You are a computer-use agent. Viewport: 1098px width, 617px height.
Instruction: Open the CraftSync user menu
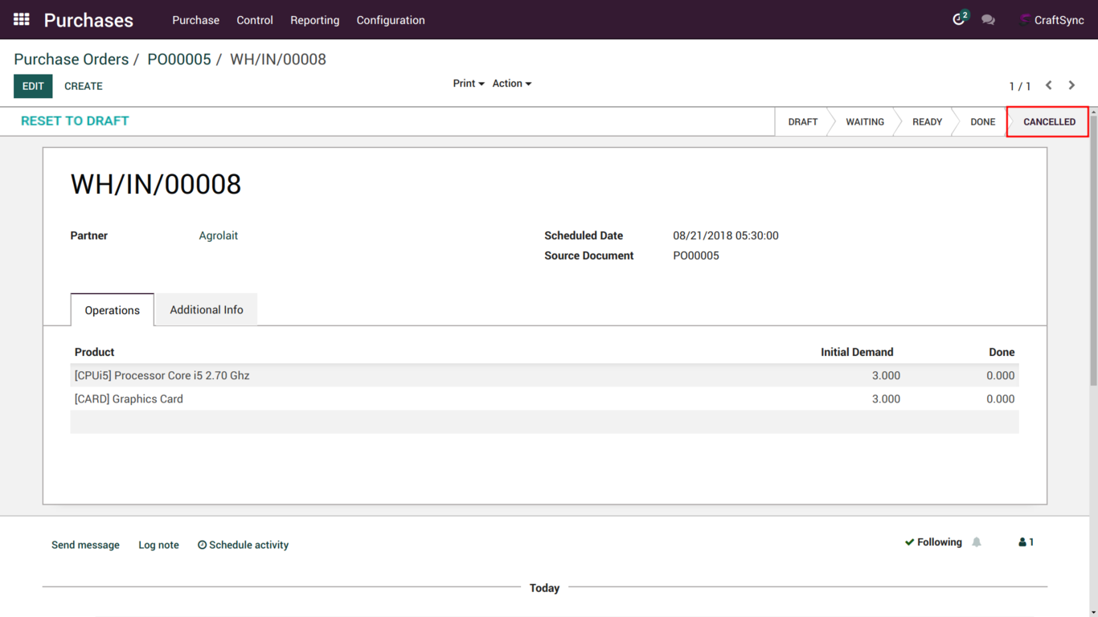click(1051, 20)
